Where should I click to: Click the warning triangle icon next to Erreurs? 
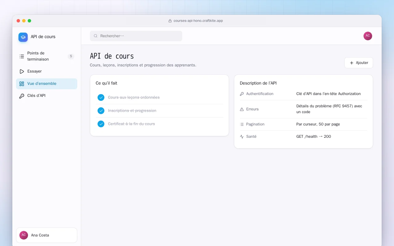point(242,109)
